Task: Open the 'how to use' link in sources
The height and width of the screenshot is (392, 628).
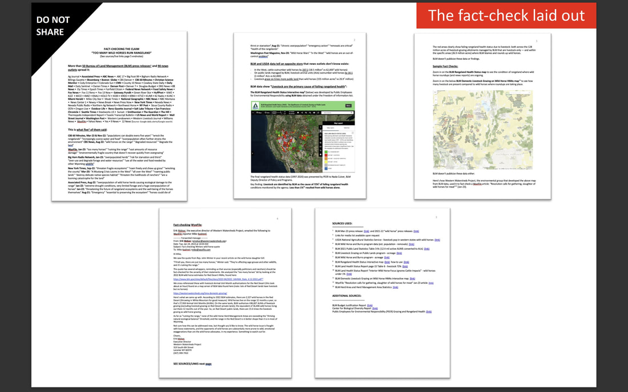Action: pos(406,262)
